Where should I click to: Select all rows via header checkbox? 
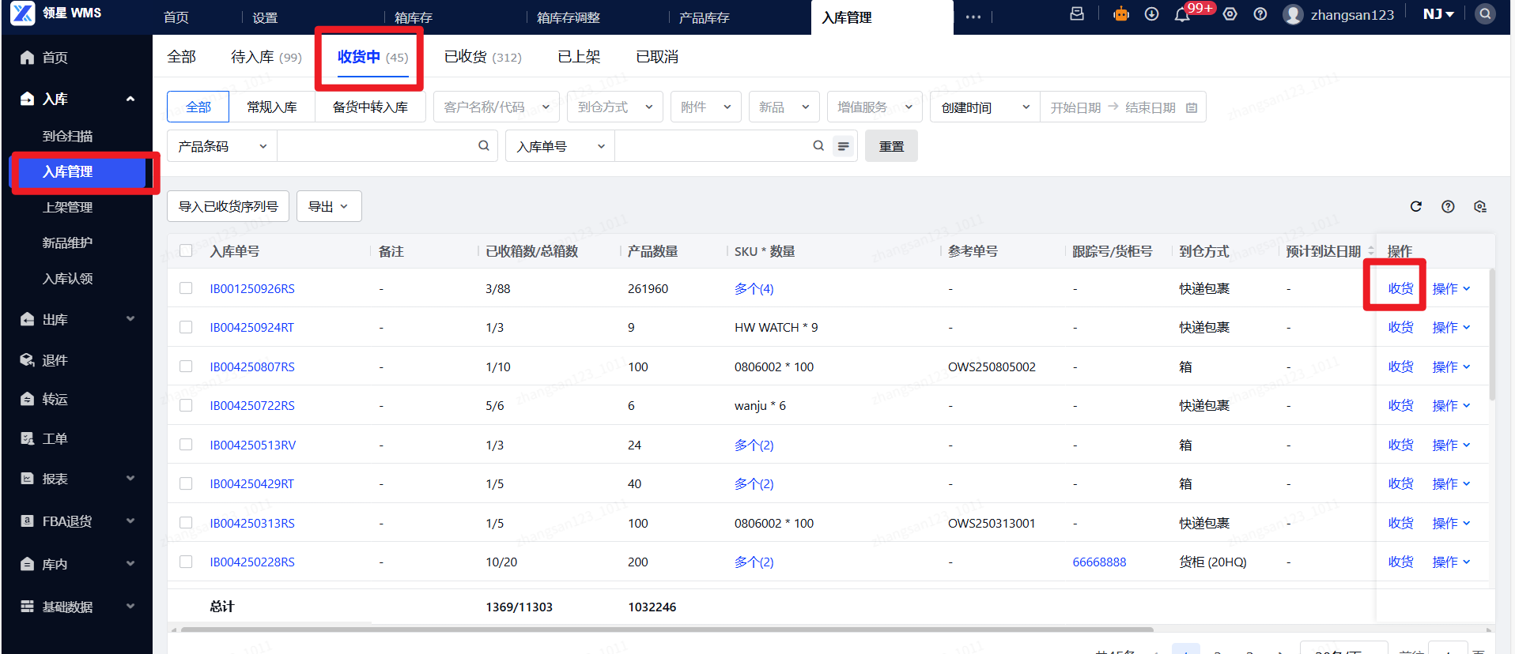tap(186, 250)
